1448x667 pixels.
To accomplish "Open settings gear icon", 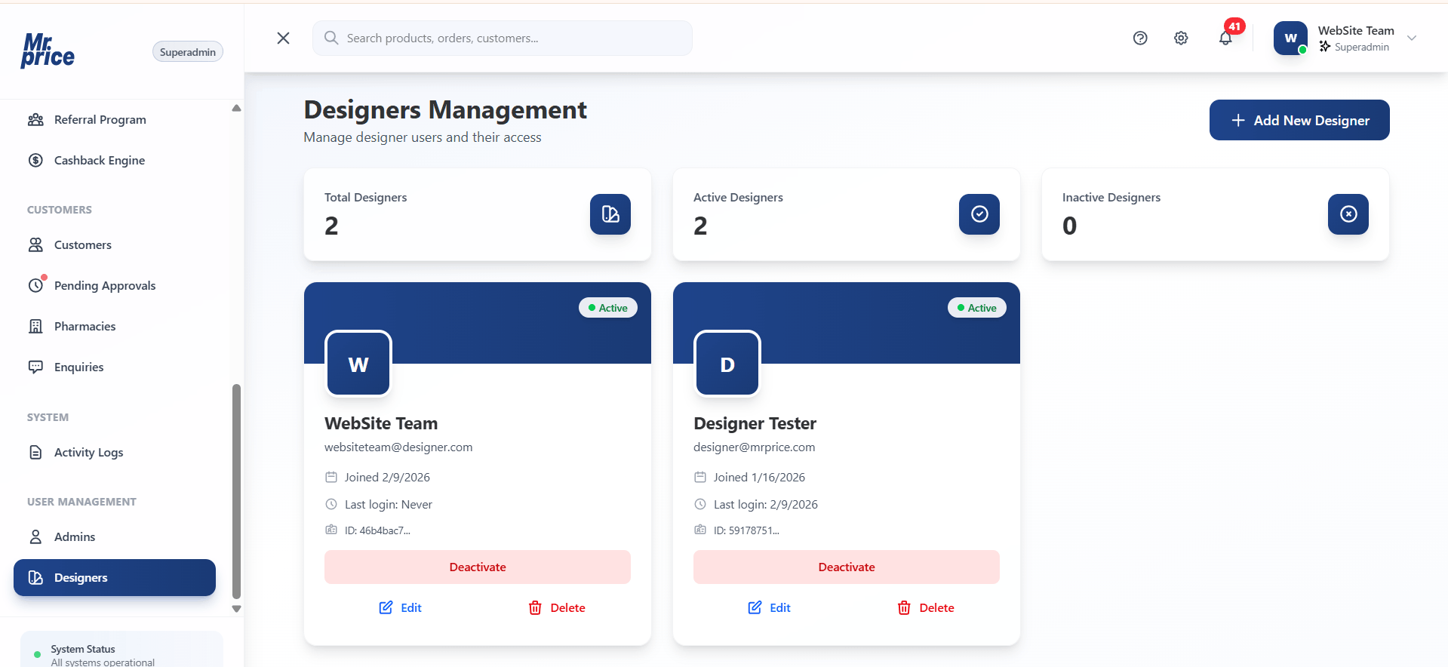I will coord(1181,38).
